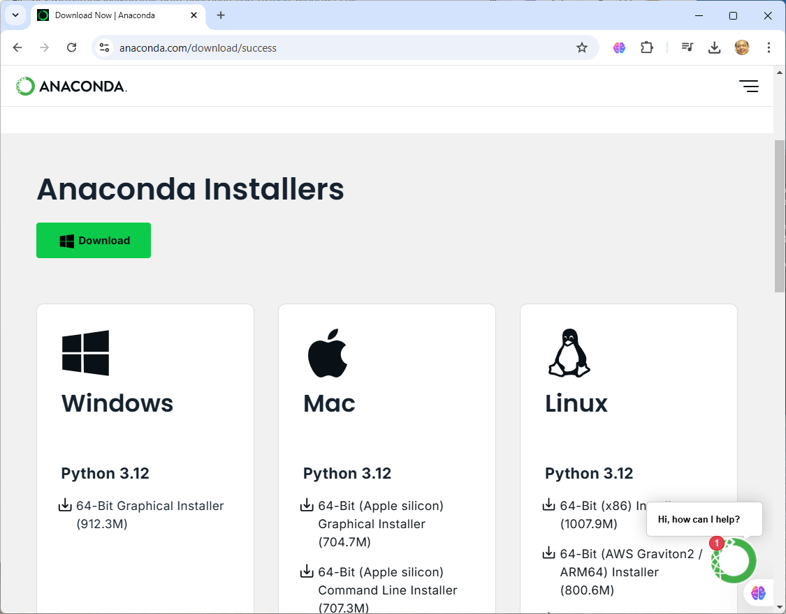Image resolution: width=786 pixels, height=614 pixels.
Task: Click the Anaconda logo in the header
Action: tap(71, 86)
